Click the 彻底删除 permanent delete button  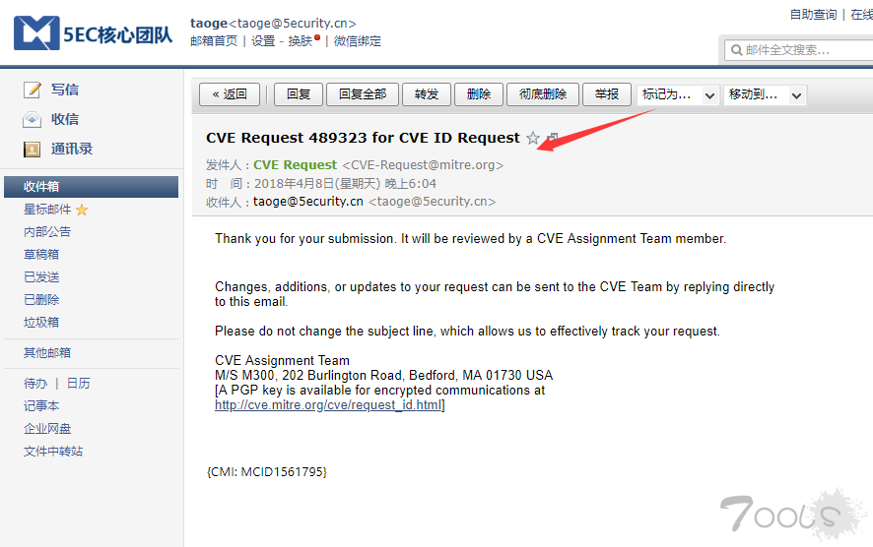click(x=543, y=94)
